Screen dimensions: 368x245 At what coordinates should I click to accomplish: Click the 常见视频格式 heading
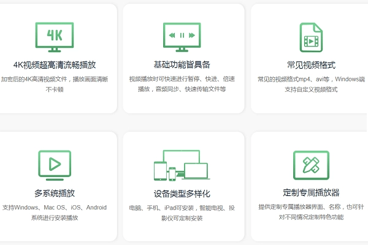[311, 64]
